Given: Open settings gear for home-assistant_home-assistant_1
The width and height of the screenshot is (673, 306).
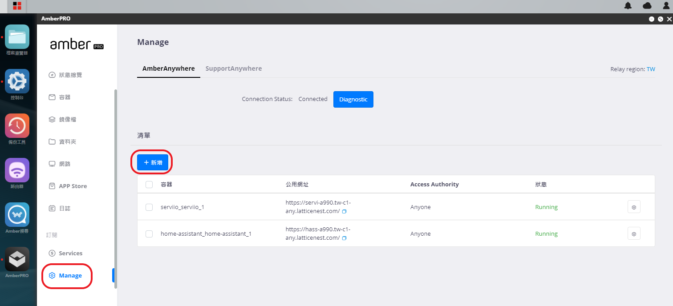Looking at the screenshot, I should pos(634,234).
